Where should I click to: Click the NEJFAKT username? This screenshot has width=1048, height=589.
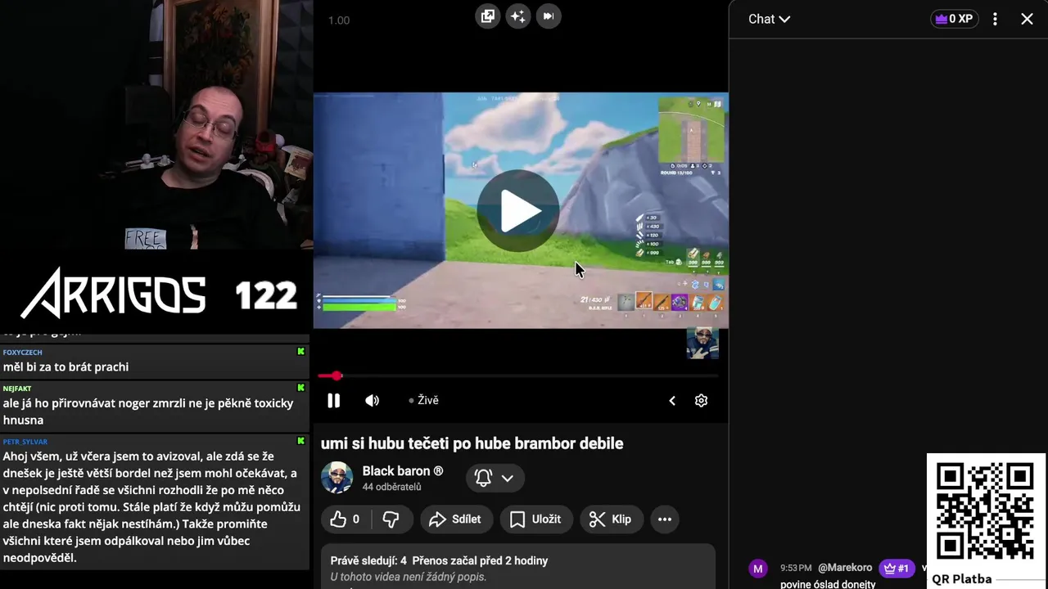coord(17,388)
